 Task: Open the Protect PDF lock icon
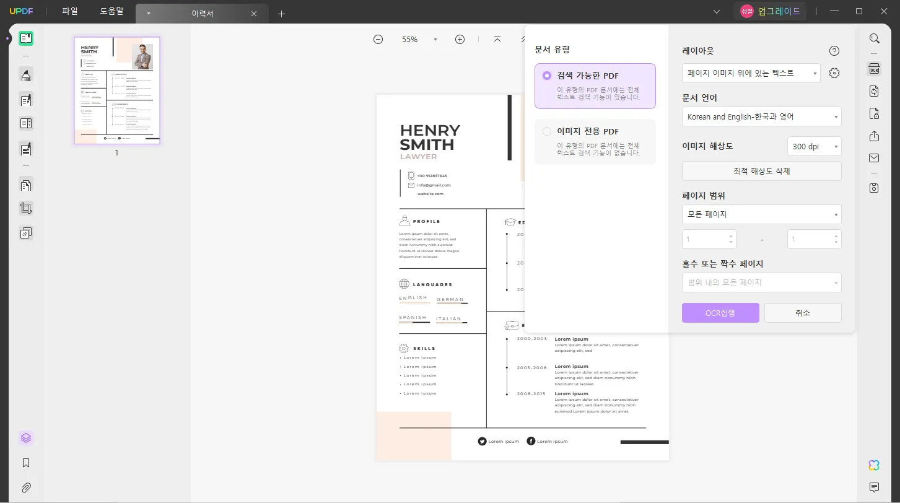point(874,113)
